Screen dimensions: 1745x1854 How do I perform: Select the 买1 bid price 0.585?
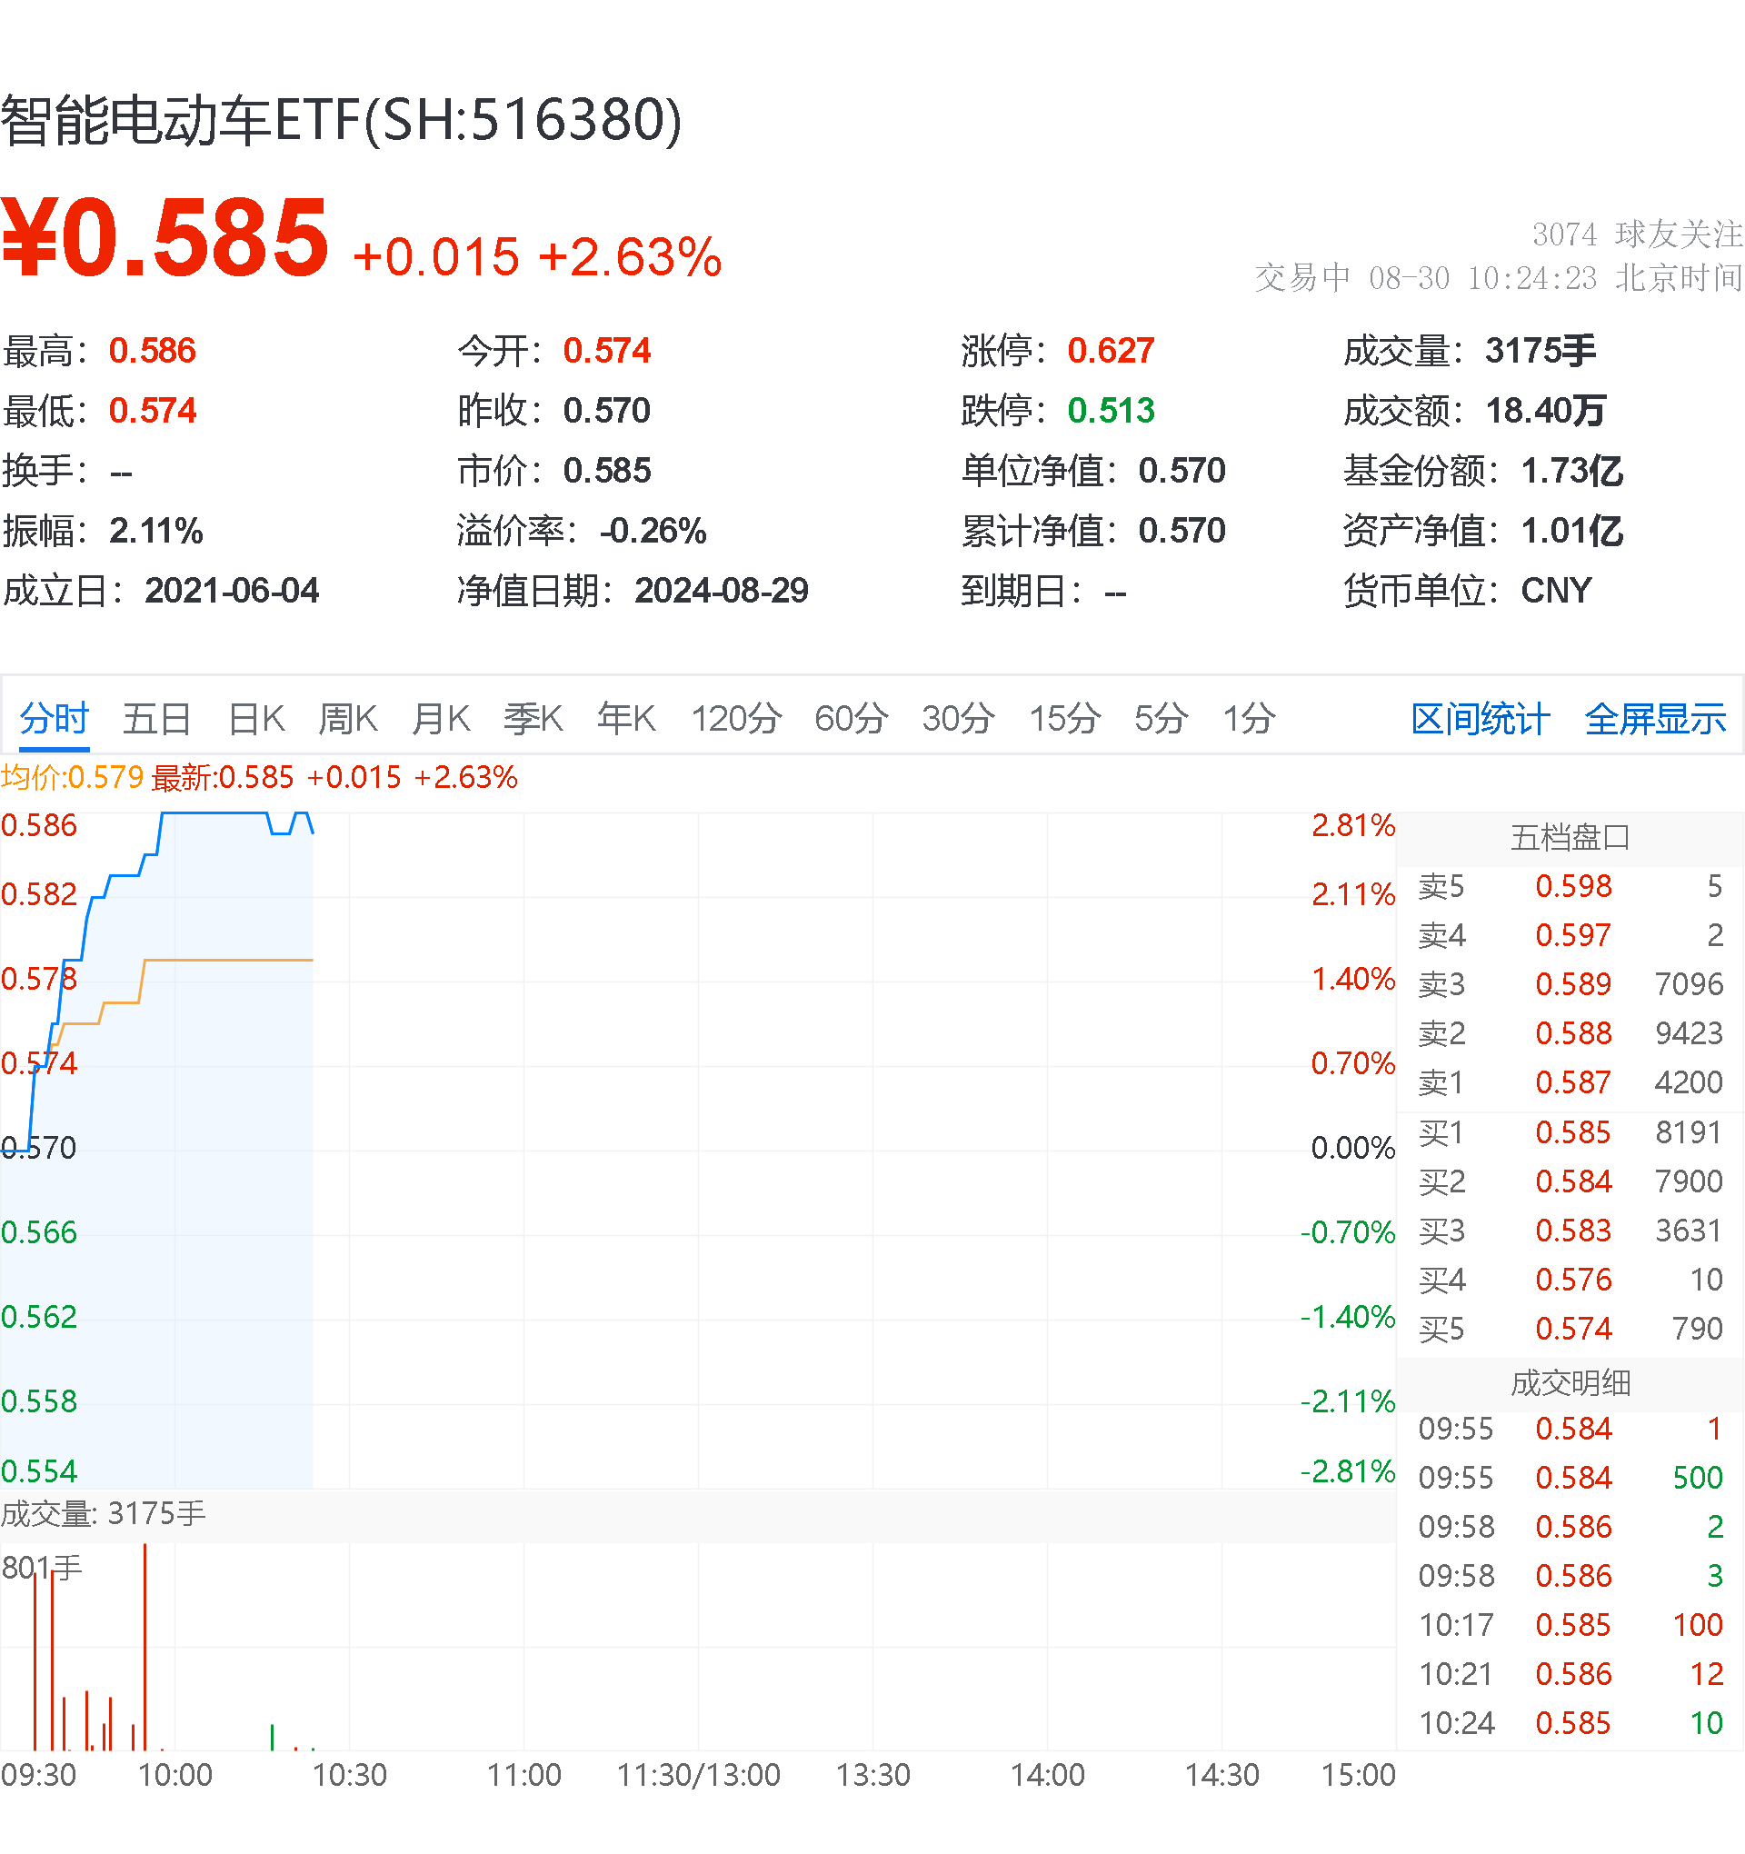pyautogui.click(x=1575, y=1132)
